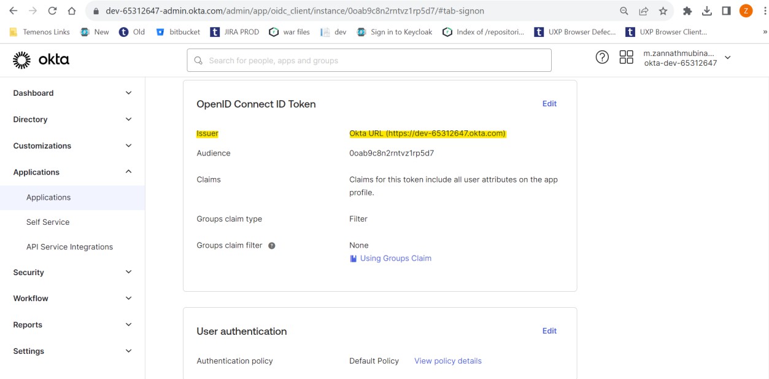Viewport: 769px width, 379px height.
Task: Reload the page with browser refresh icon
Action: (52, 11)
